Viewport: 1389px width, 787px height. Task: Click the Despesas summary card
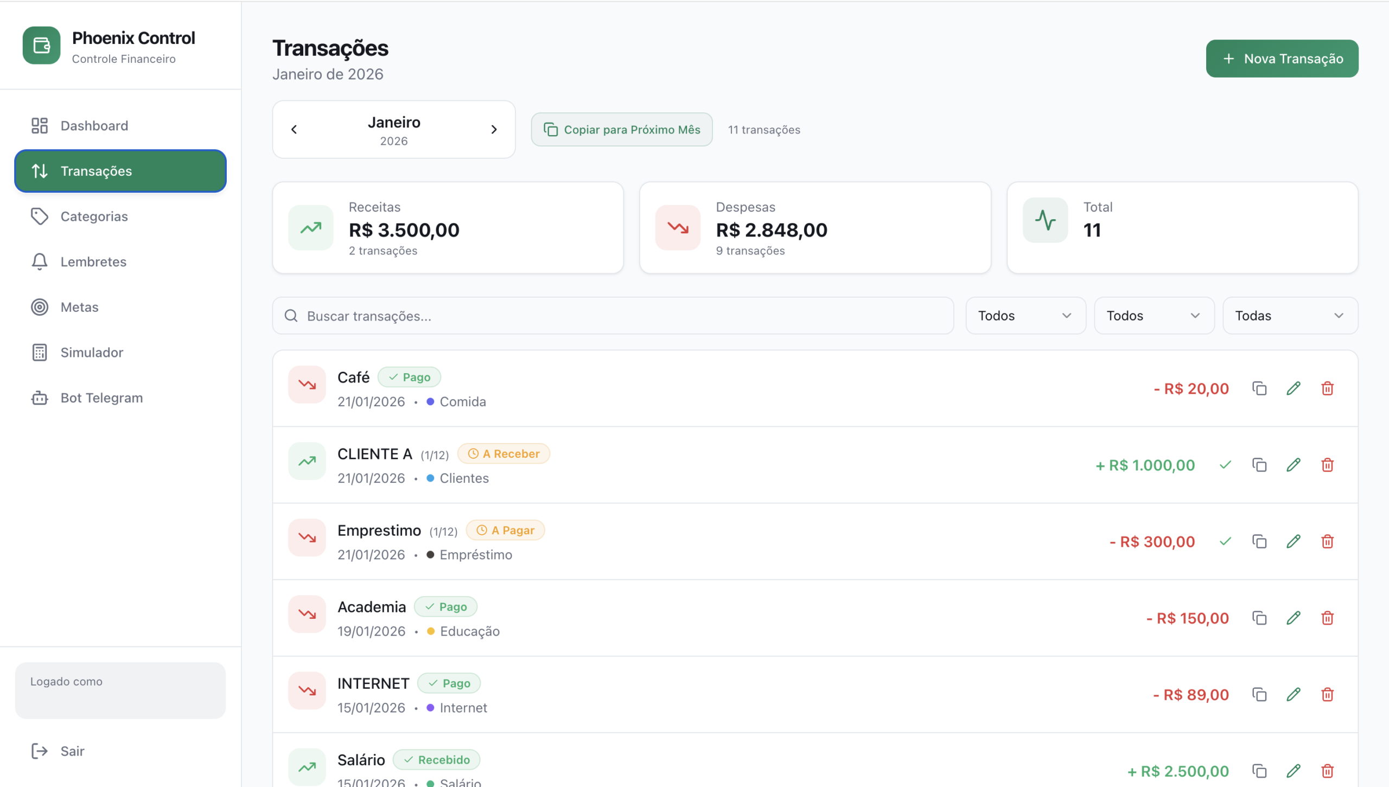[815, 228]
